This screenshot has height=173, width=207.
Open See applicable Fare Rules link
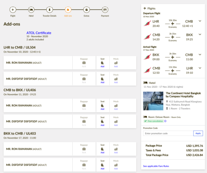156,166
